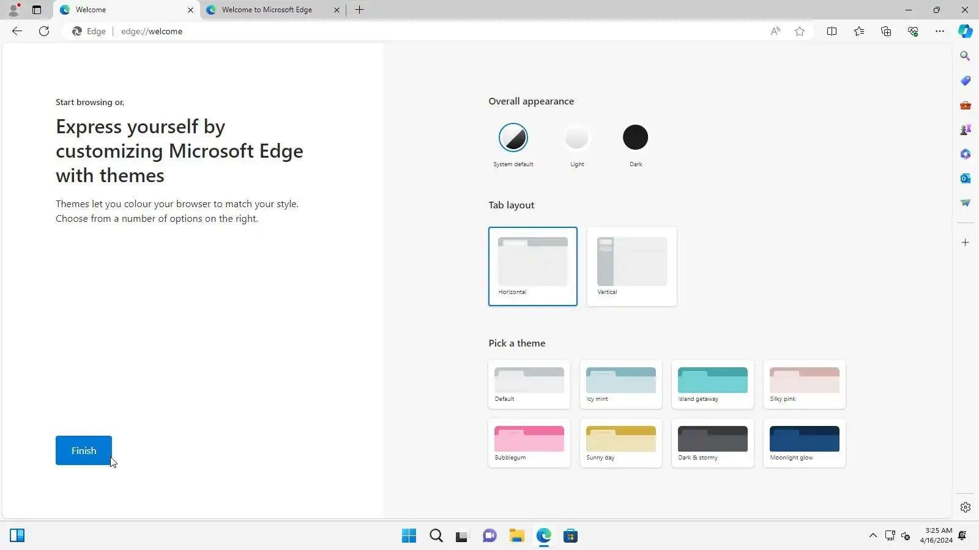Open the Windows Start menu
This screenshot has width=979, height=550.
point(409,536)
